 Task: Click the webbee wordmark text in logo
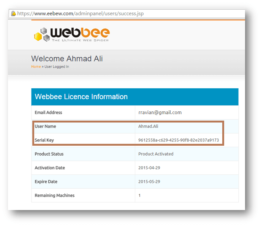coord(80,32)
